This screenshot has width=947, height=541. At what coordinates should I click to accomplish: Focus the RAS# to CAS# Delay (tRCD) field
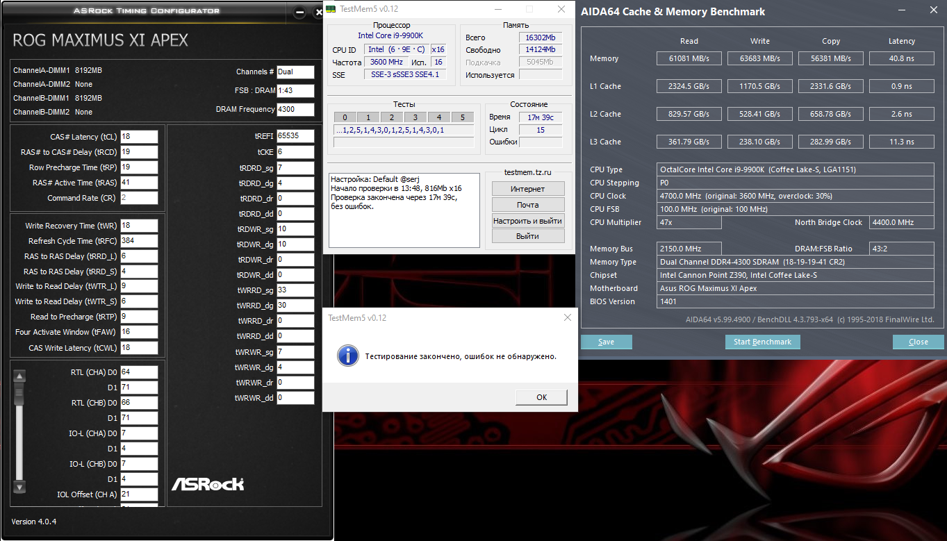(139, 152)
